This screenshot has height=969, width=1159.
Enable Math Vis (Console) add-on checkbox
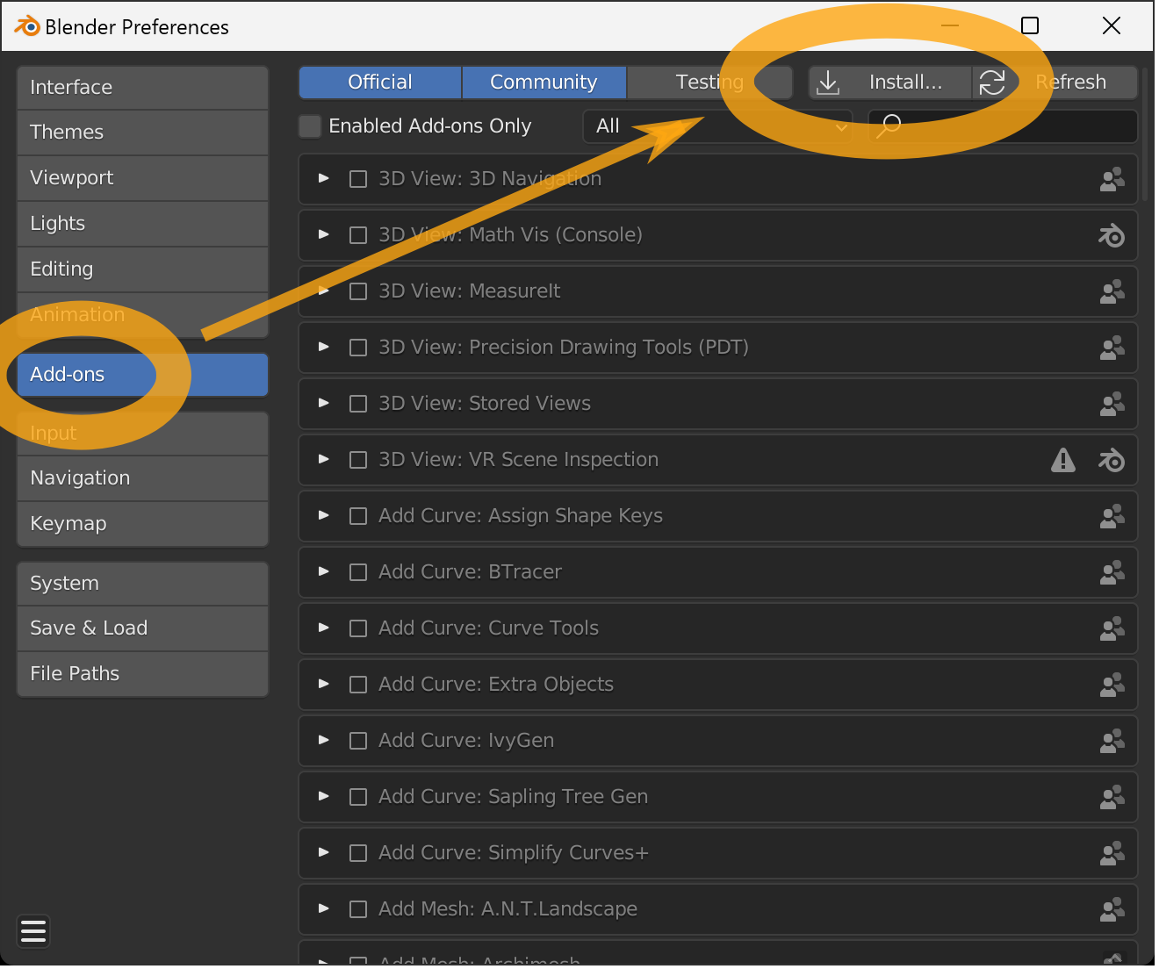358,235
